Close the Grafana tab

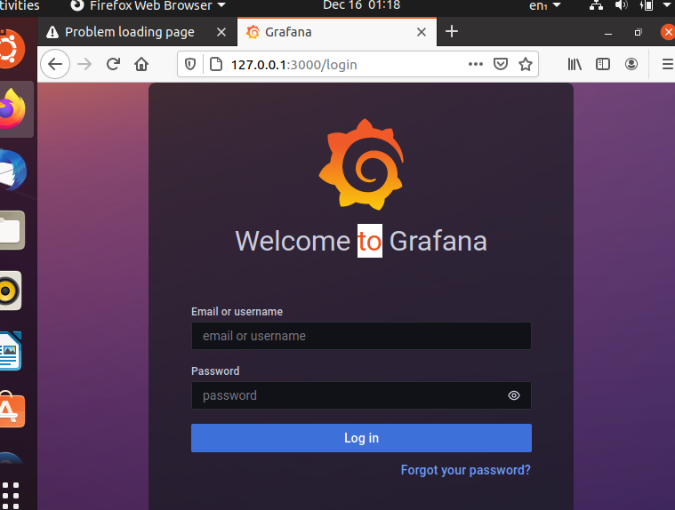(422, 32)
